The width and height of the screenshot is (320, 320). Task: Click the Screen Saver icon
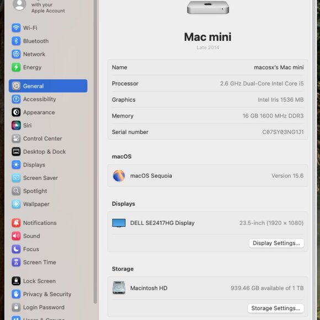[16, 178]
